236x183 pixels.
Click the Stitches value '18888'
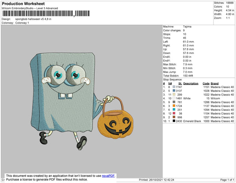pos(230,3)
